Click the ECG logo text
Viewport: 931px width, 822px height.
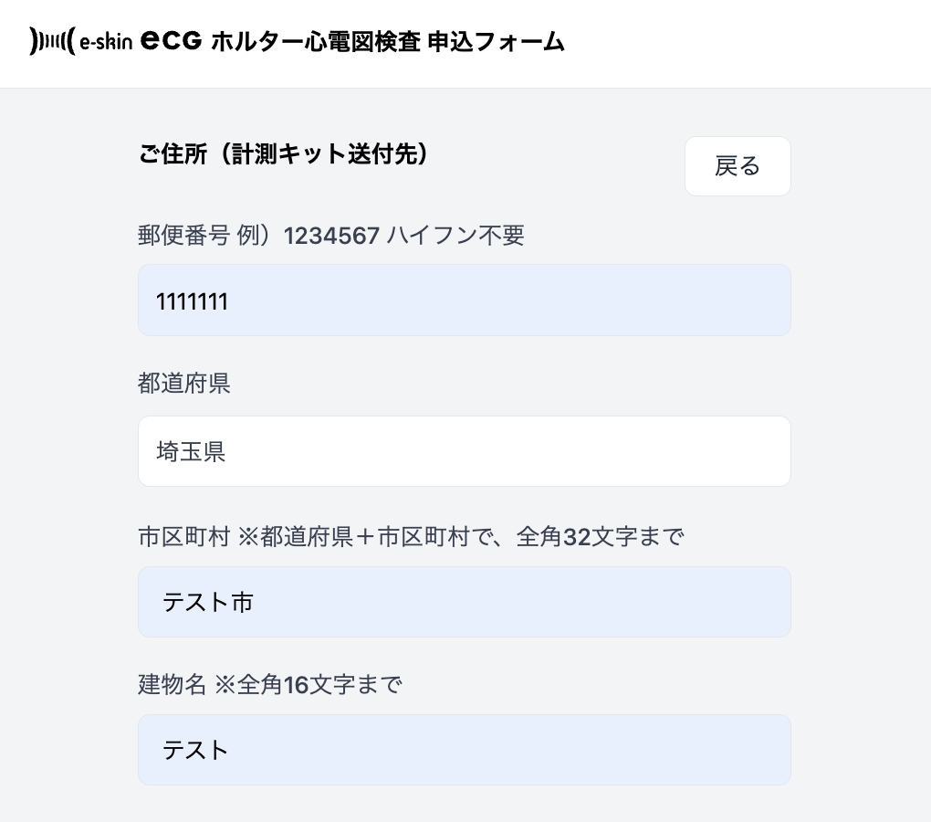point(172,41)
